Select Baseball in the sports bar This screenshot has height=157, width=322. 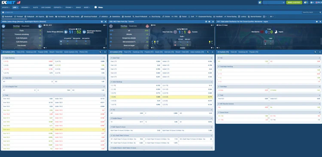click(126, 17)
